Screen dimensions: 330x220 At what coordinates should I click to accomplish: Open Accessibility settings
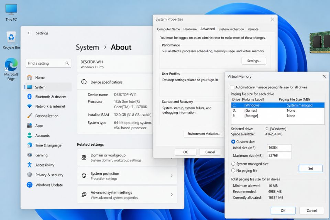coord(48,165)
